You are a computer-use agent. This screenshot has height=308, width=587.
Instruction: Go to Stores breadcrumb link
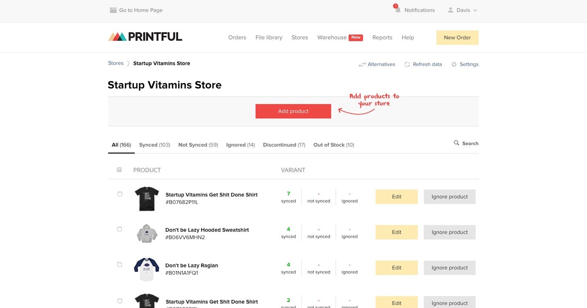point(116,63)
